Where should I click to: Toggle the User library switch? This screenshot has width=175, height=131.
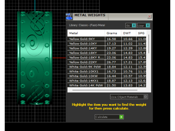[144, 25]
